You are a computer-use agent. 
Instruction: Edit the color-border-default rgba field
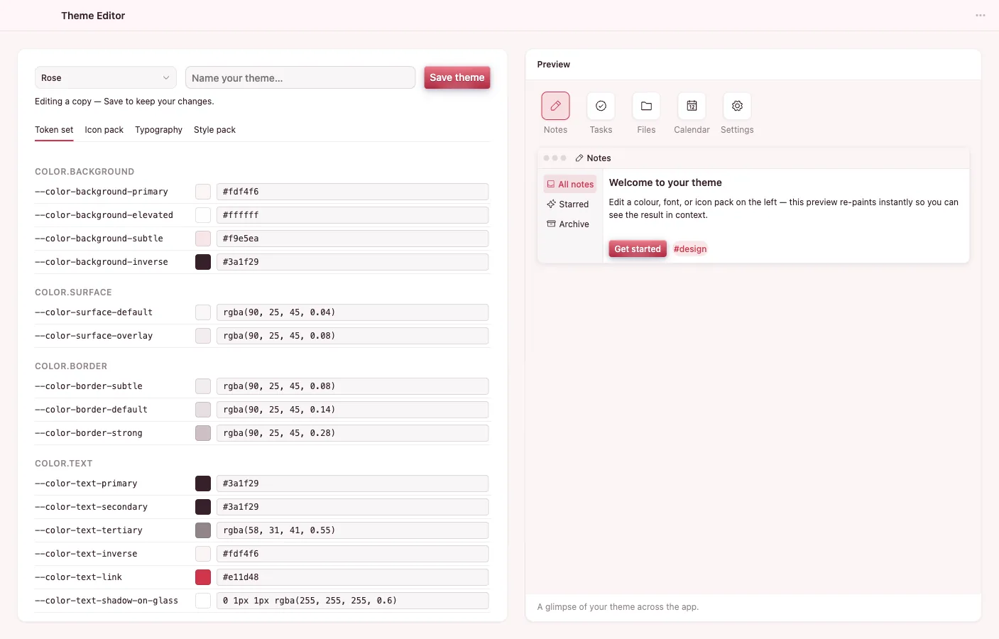pyautogui.click(x=352, y=410)
